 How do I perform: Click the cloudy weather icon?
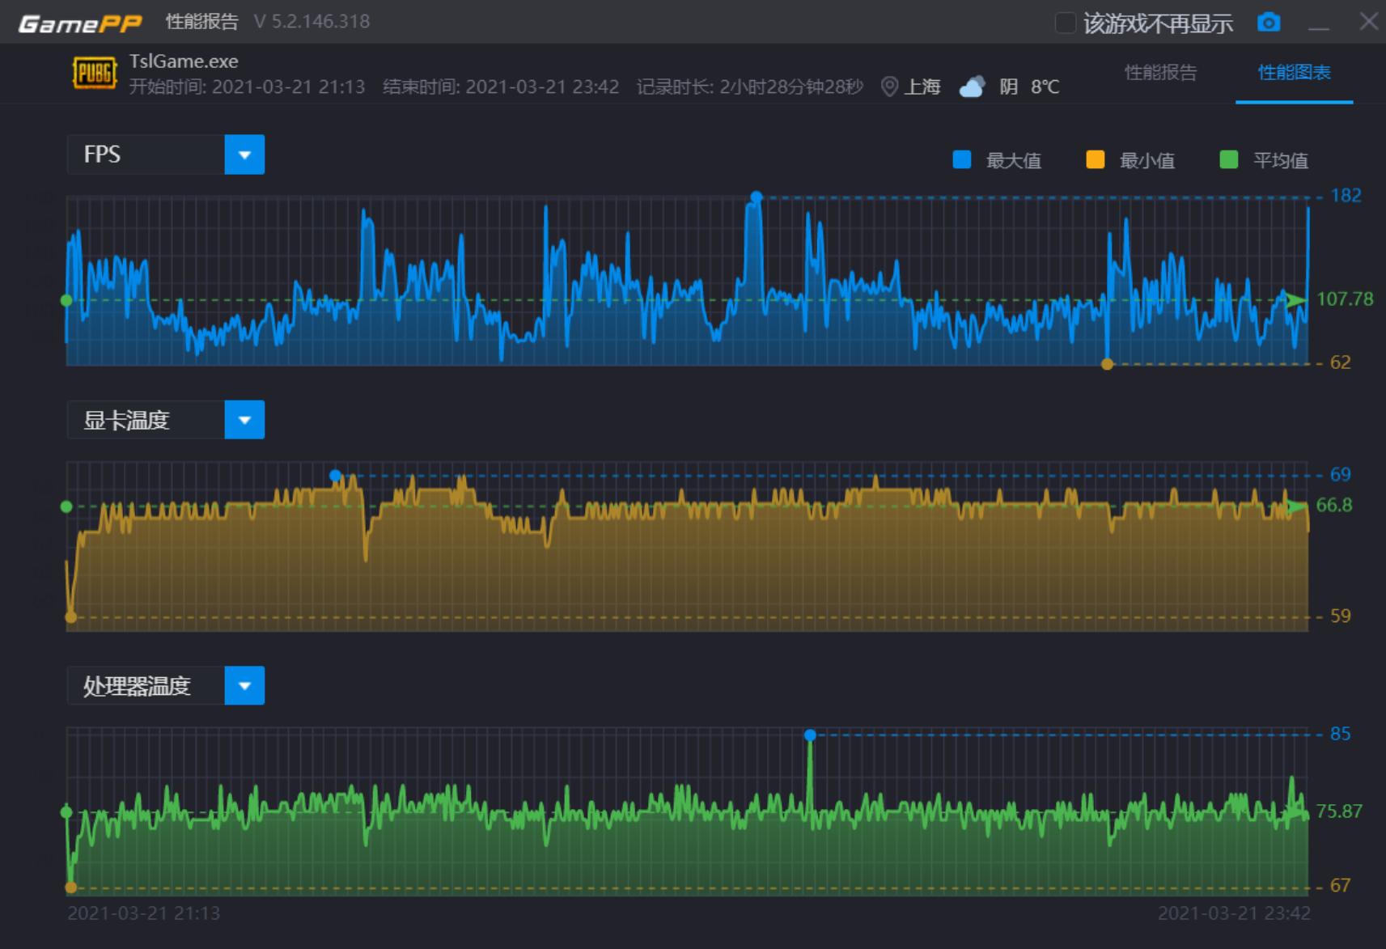click(x=972, y=87)
